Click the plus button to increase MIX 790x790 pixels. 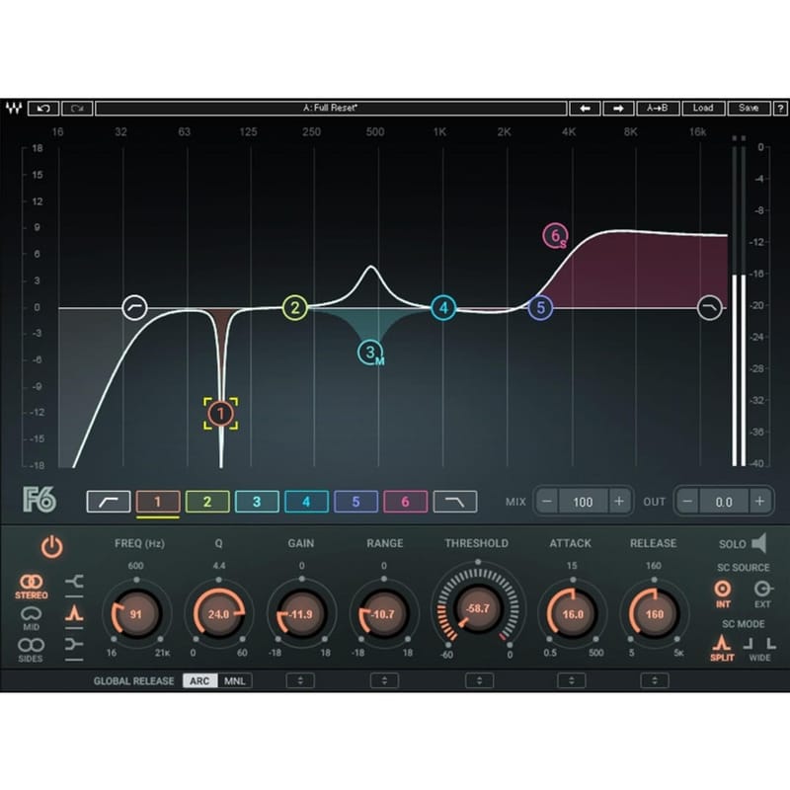(x=618, y=501)
